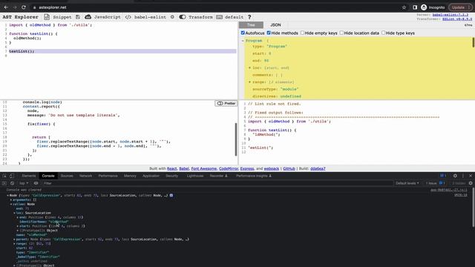This screenshot has height=267, width=475.
Task: Click the transform editor vertical scrollbar
Action: point(236,139)
